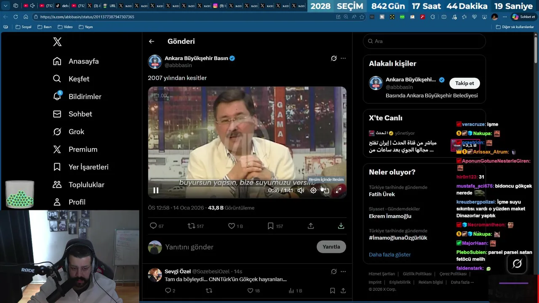
Task: Open floating Grok button
Action: tap(517, 264)
